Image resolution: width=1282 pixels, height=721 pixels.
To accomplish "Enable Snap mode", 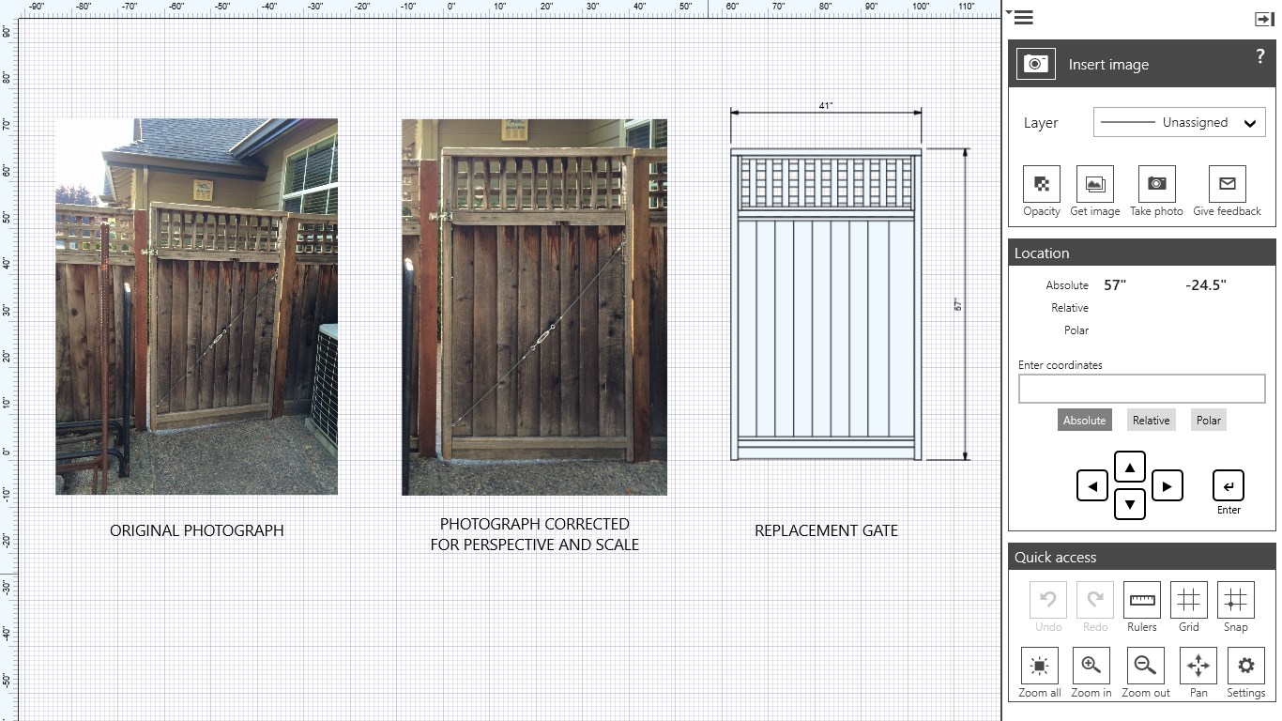I will pos(1235,600).
